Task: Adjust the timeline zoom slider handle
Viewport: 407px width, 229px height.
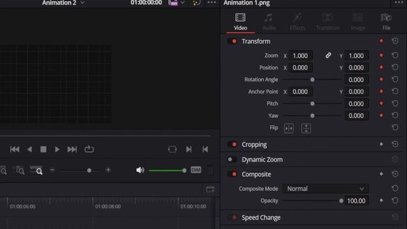Action: (x=89, y=170)
